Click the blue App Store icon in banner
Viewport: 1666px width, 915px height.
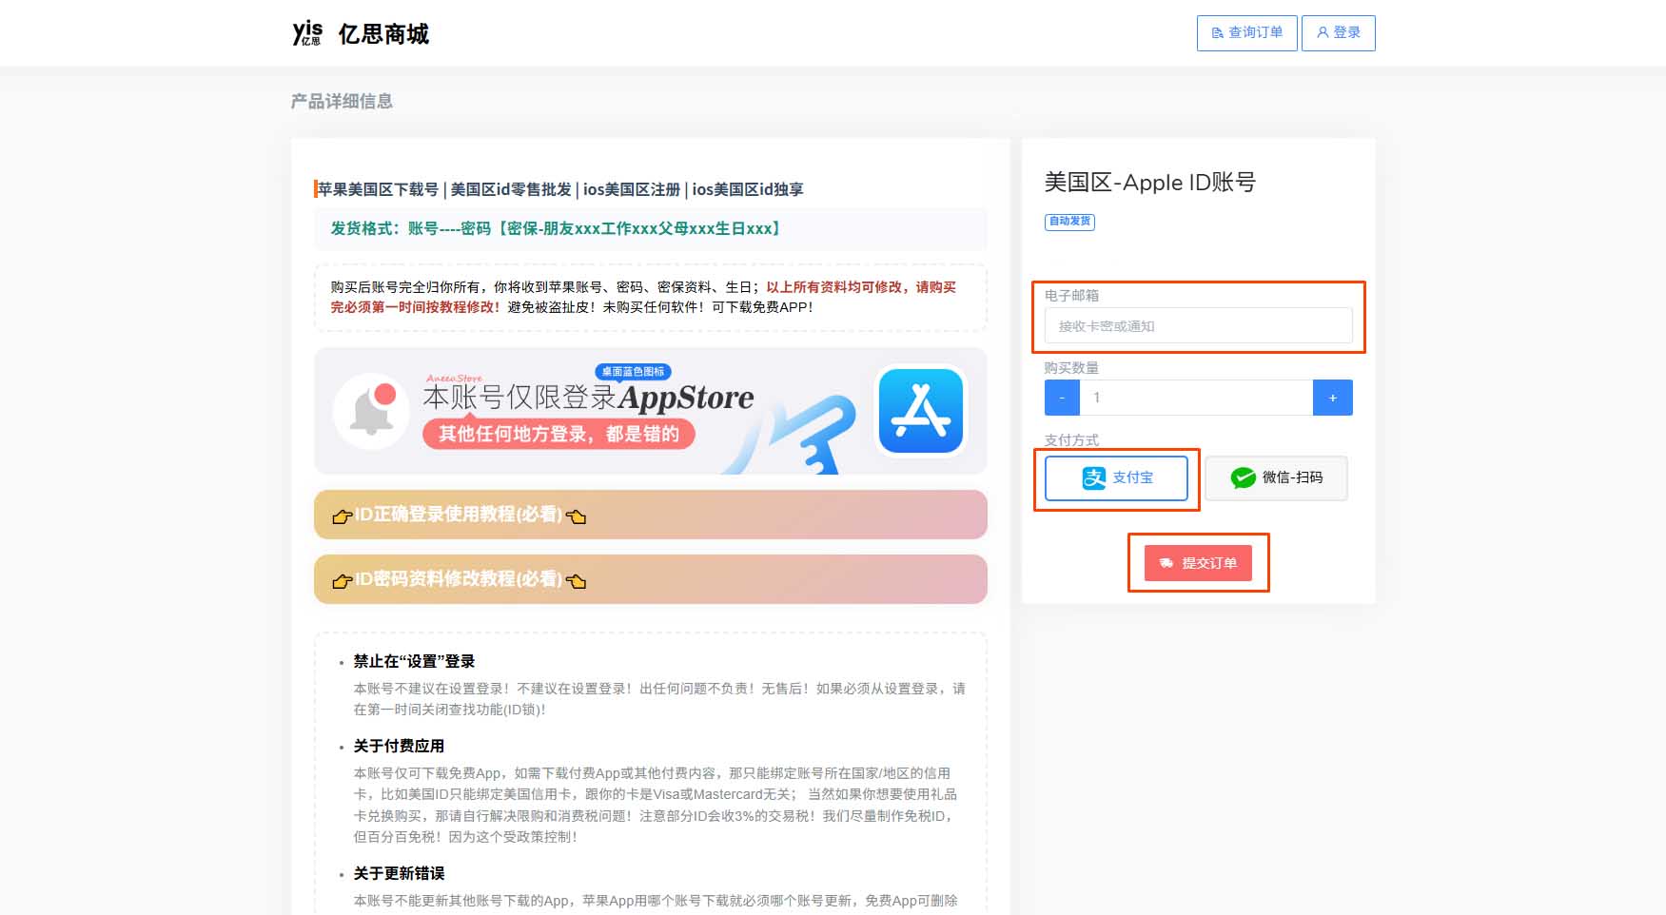[x=920, y=411]
